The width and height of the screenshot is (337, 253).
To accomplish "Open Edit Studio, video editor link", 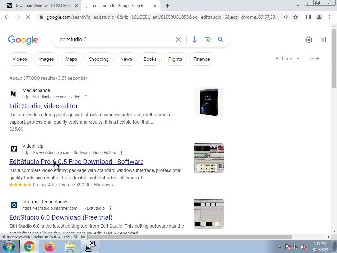I will click(x=43, y=106).
